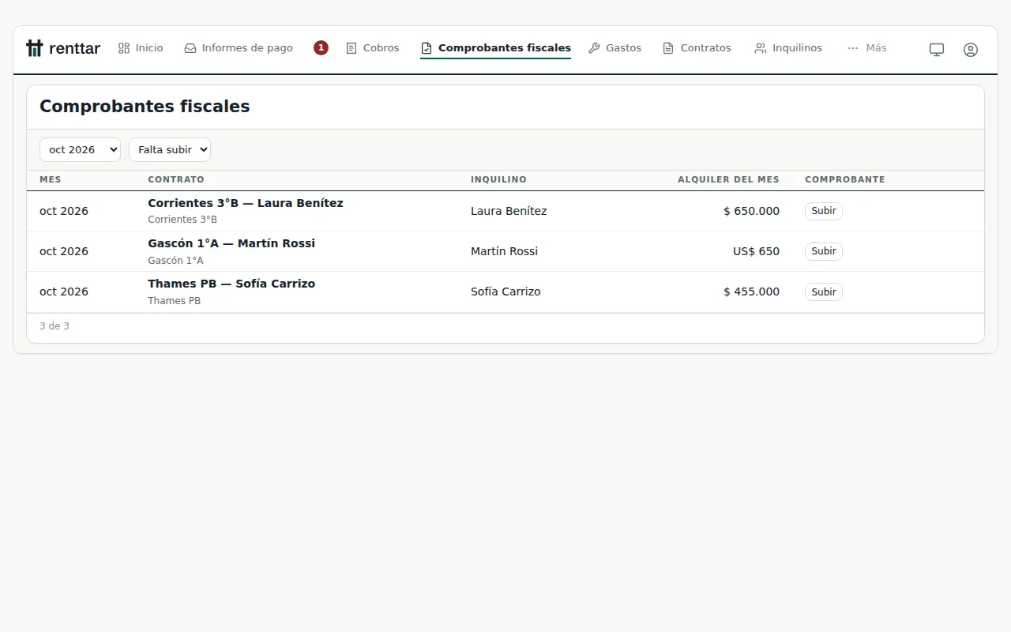The width and height of the screenshot is (1011, 632).
Task: Open contract Thames PB — Sofía Carrizo
Action: coord(231,284)
